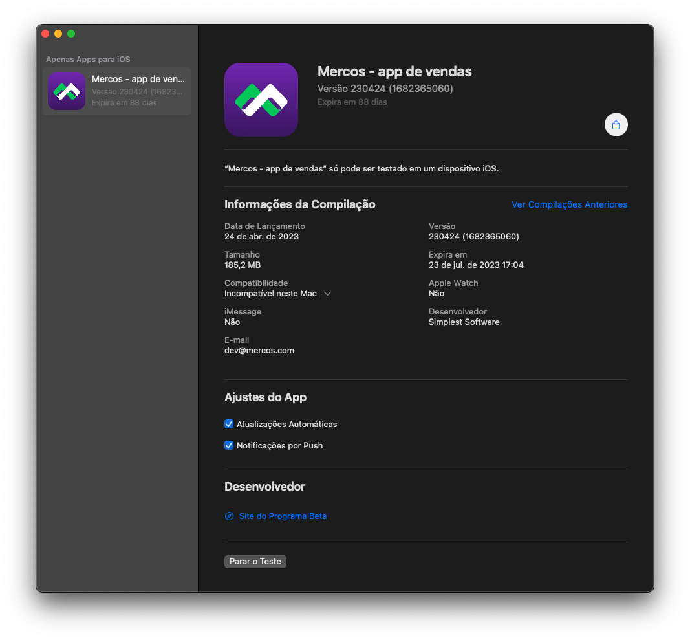The width and height of the screenshot is (690, 640).
Task: Click the Ajustes do App heading
Action: click(x=265, y=397)
